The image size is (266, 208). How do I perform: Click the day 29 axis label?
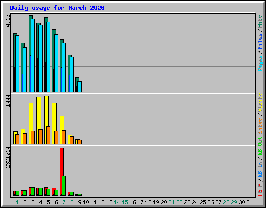click(x=234, y=202)
